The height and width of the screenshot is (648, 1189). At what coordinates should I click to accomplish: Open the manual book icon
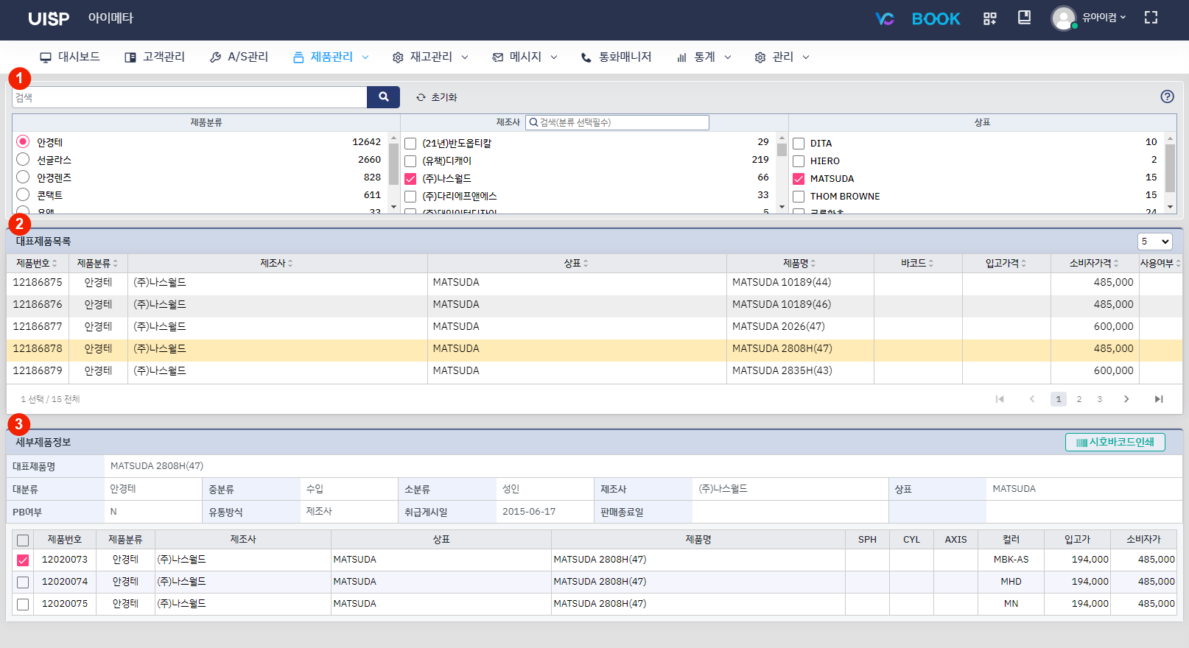tap(1024, 18)
